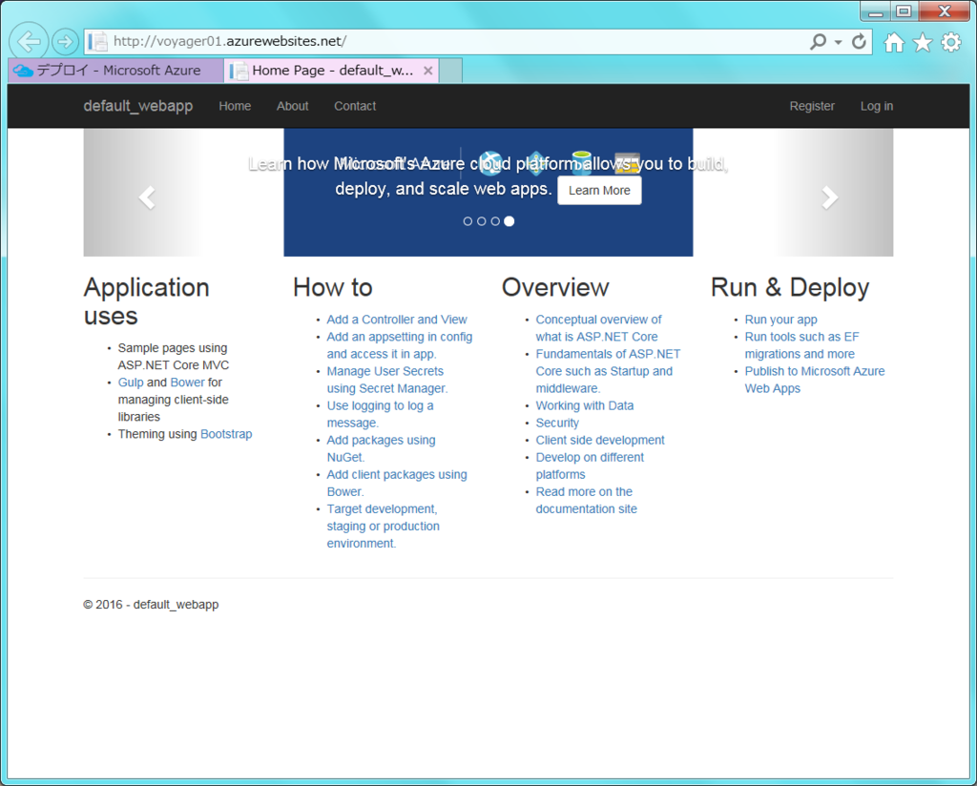Open the Tools gear icon

point(951,42)
